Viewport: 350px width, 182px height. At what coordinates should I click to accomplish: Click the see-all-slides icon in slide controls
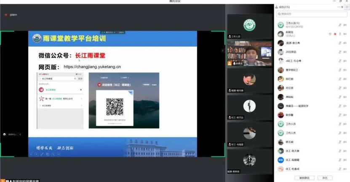[48, 154]
